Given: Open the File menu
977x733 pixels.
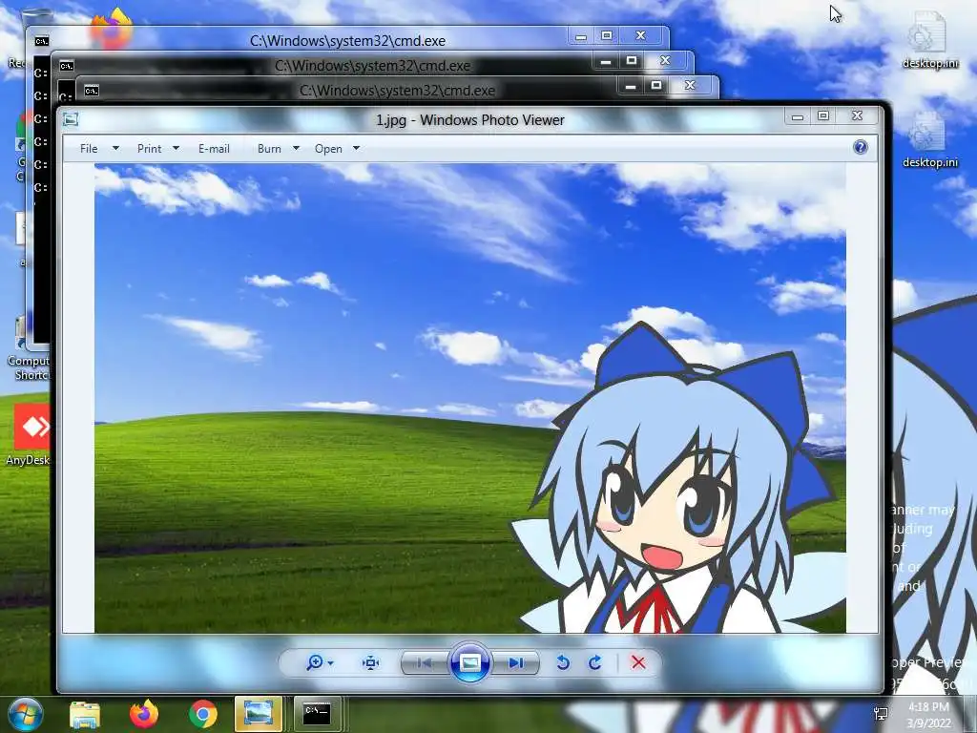Looking at the screenshot, I should (89, 148).
